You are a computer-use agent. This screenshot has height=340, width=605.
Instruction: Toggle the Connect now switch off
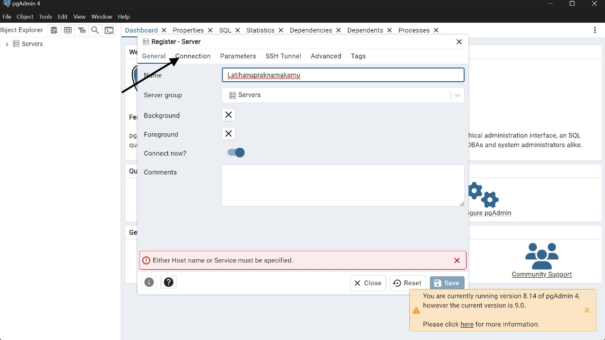pos(236,153)
